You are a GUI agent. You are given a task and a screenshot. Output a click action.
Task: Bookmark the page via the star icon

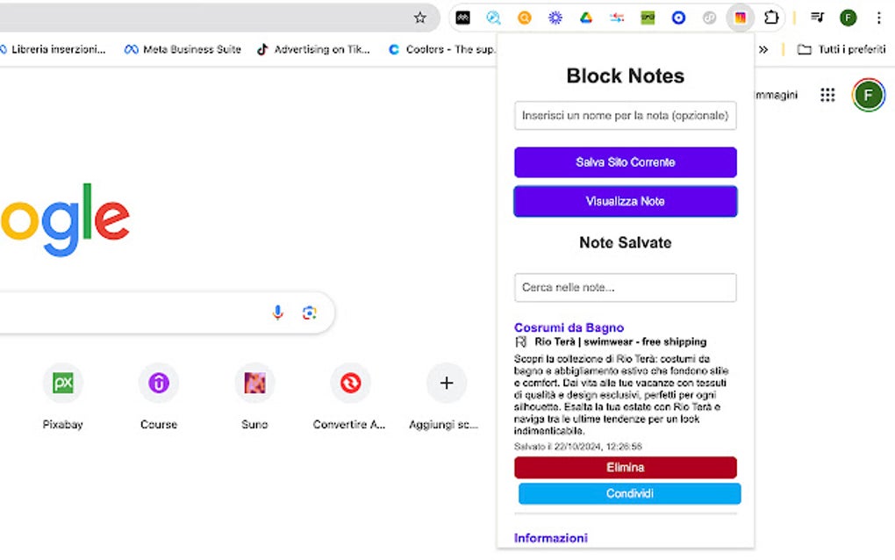point(419,17)
